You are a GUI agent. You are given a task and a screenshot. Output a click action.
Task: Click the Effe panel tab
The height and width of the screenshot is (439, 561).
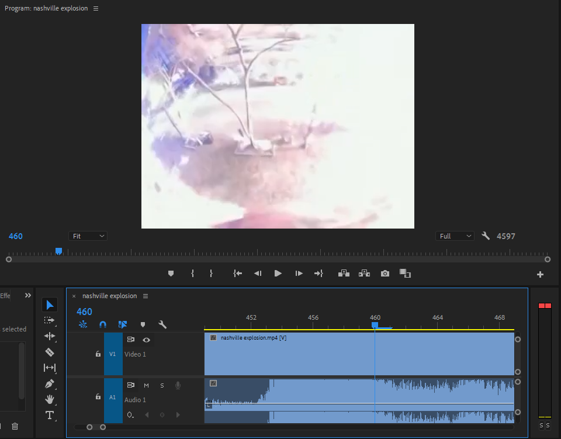(x=5, y=296)
